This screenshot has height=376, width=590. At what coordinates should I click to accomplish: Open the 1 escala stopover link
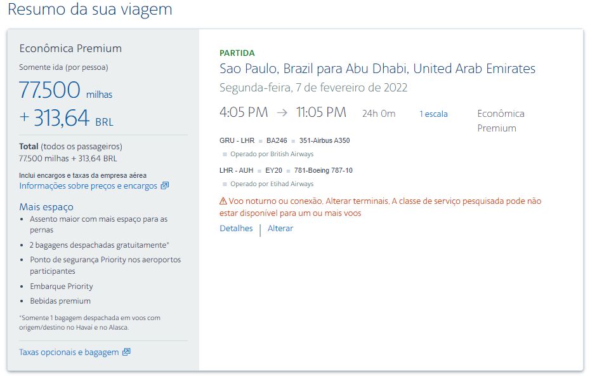pos(433,114)
